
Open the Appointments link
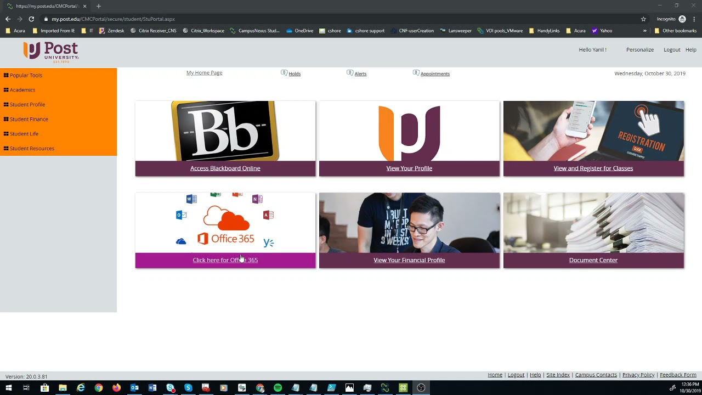tap(435, 74)
